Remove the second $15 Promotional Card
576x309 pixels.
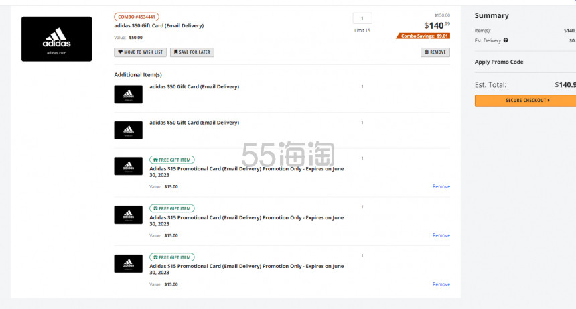pos(441,235)
